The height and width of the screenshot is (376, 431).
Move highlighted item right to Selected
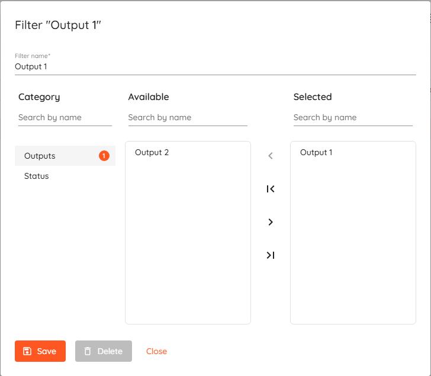271,222
